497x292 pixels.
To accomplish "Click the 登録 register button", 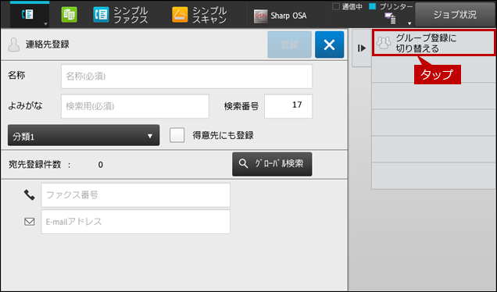I will (x=289, y=45).
